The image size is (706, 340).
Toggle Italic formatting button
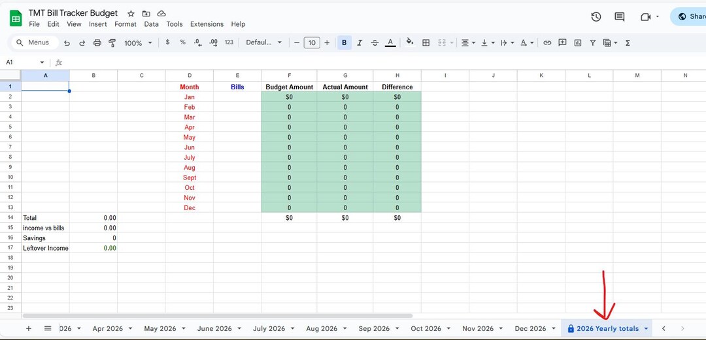(360, 42)
